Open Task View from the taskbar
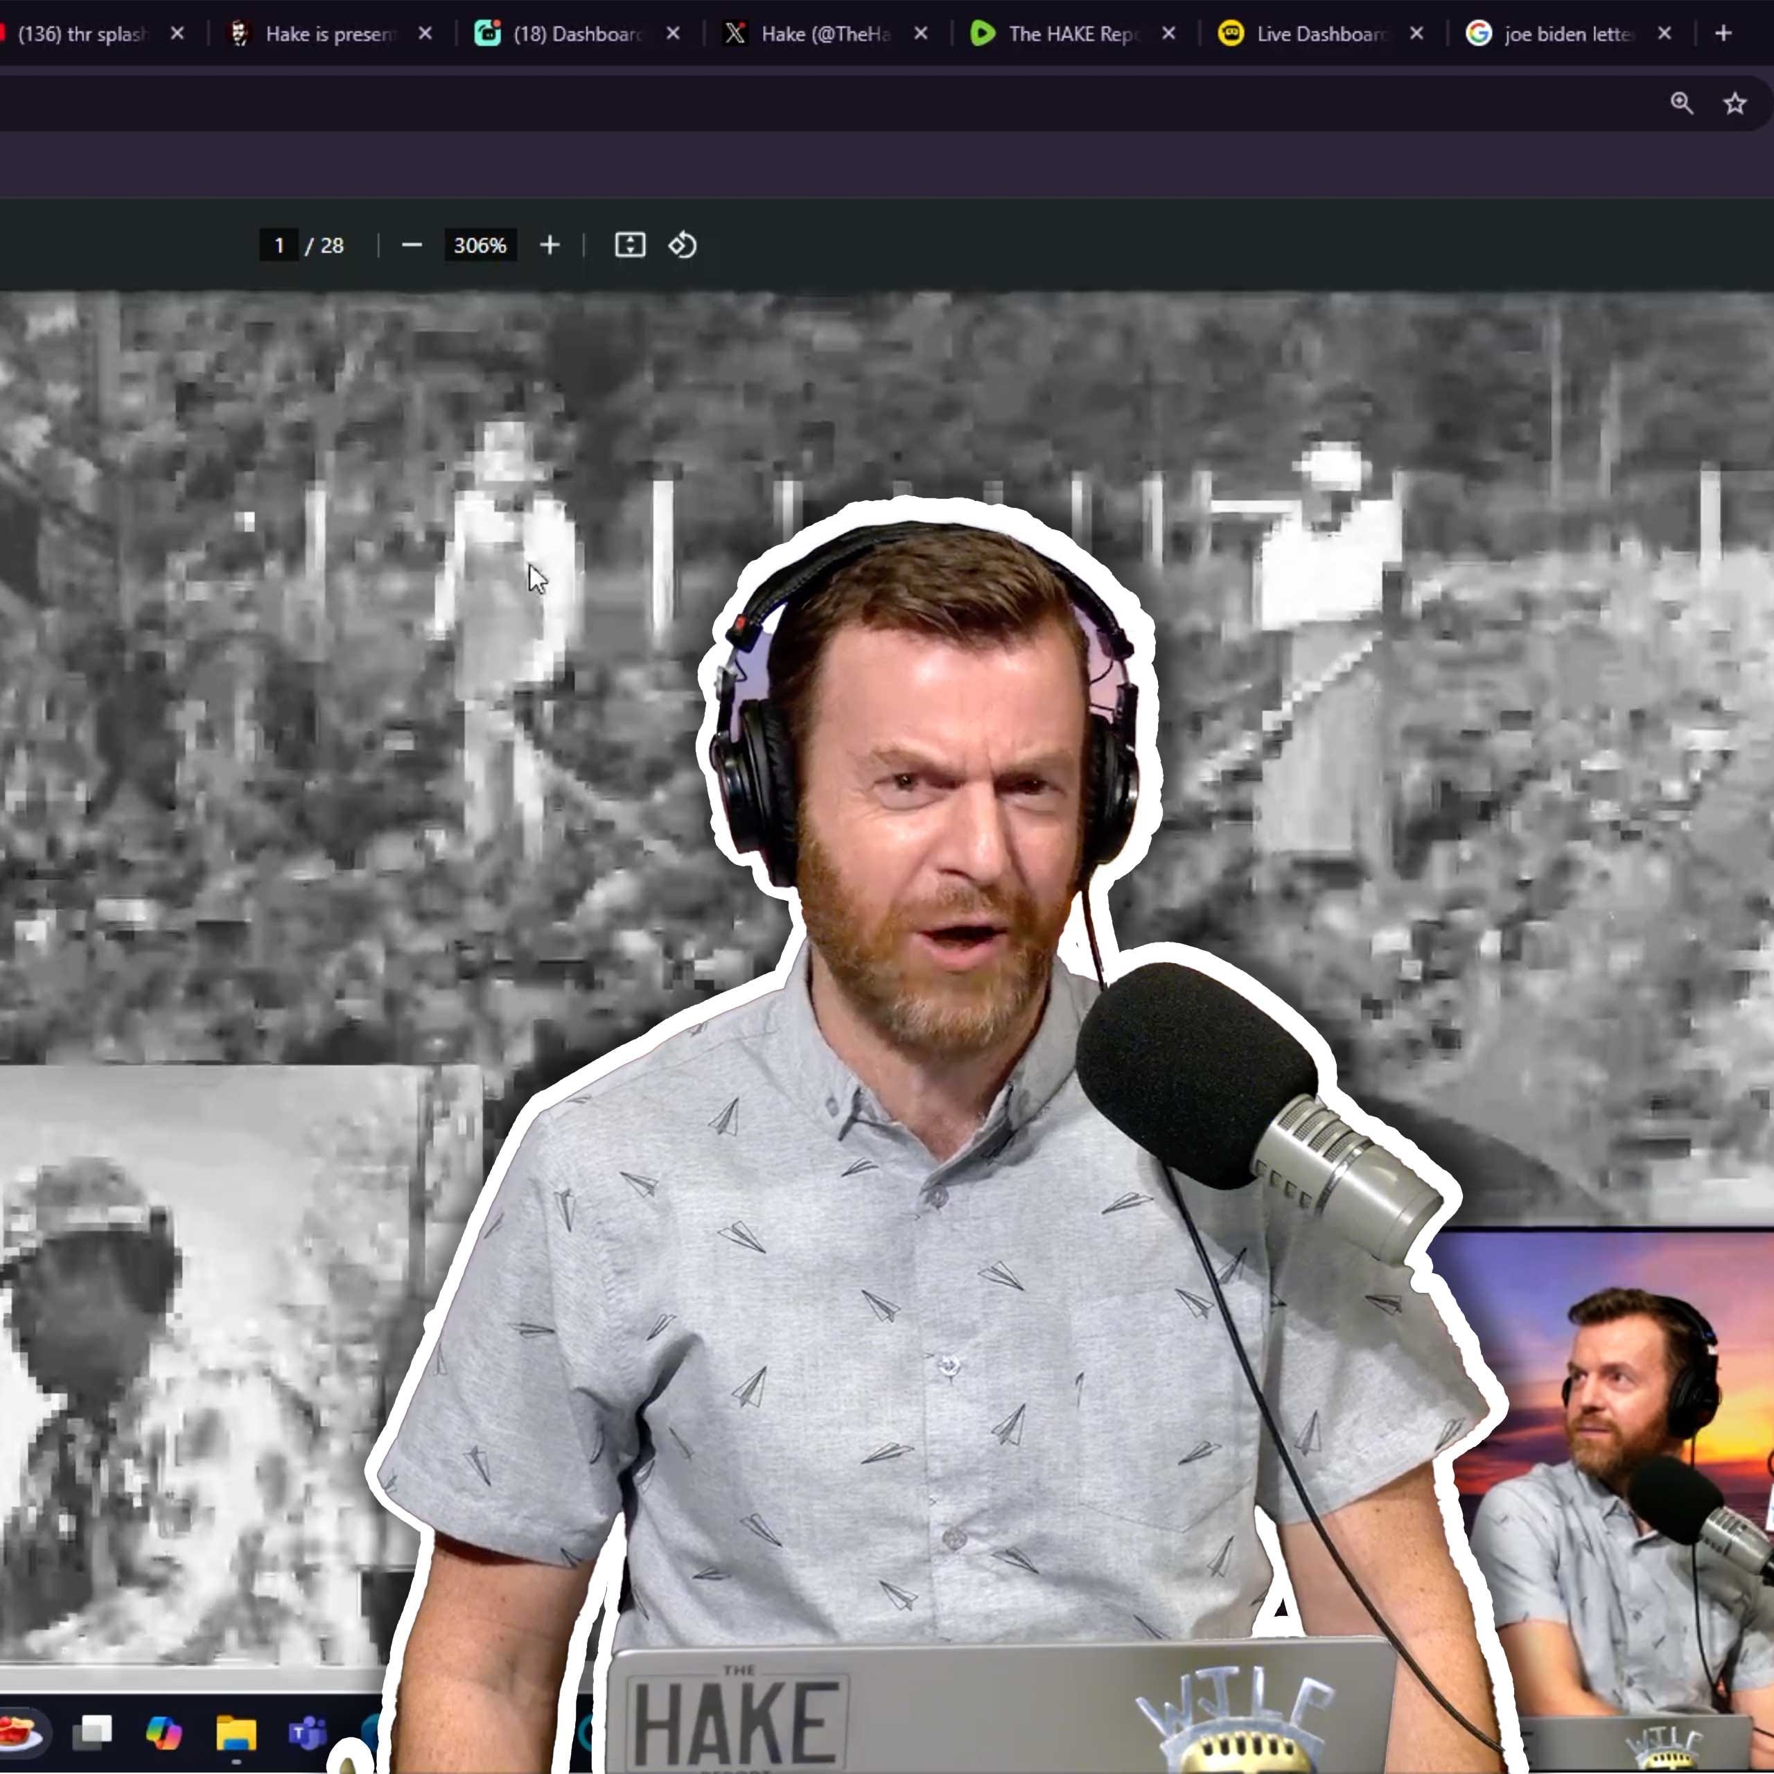Image resolution: width=1774 pixels, height=1774 pixels. coord(94,1732)
